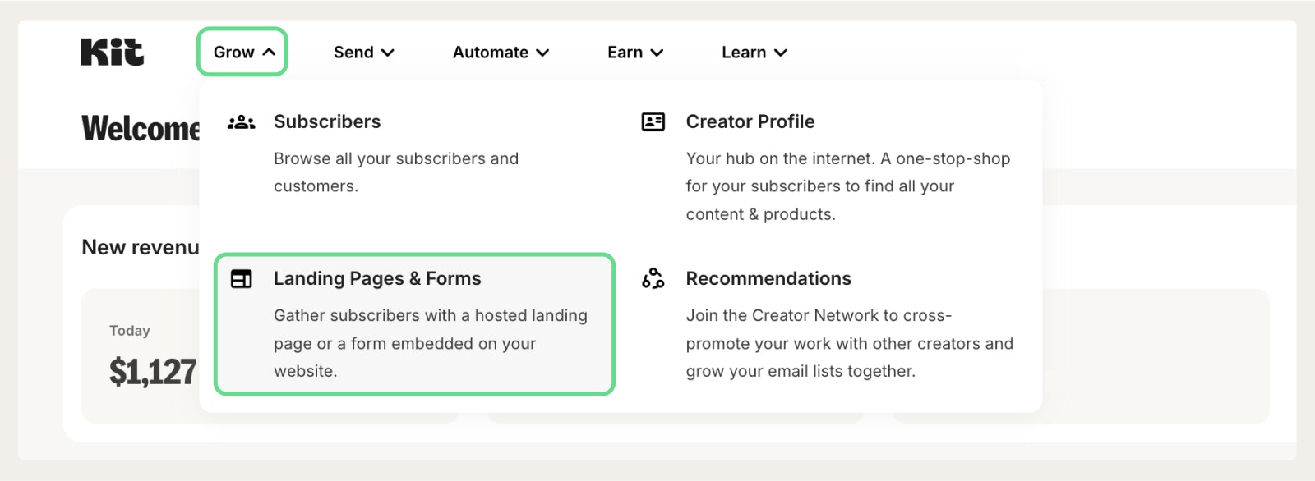The height and width of the screenshot is (481, 1315).
Task: Collapse the Grow menu chevron
Action: (x=269, y=53)
